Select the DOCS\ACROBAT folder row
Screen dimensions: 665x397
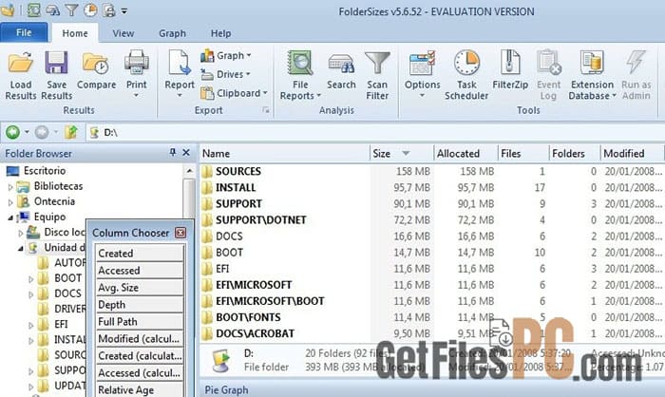[x=431, y=333]
